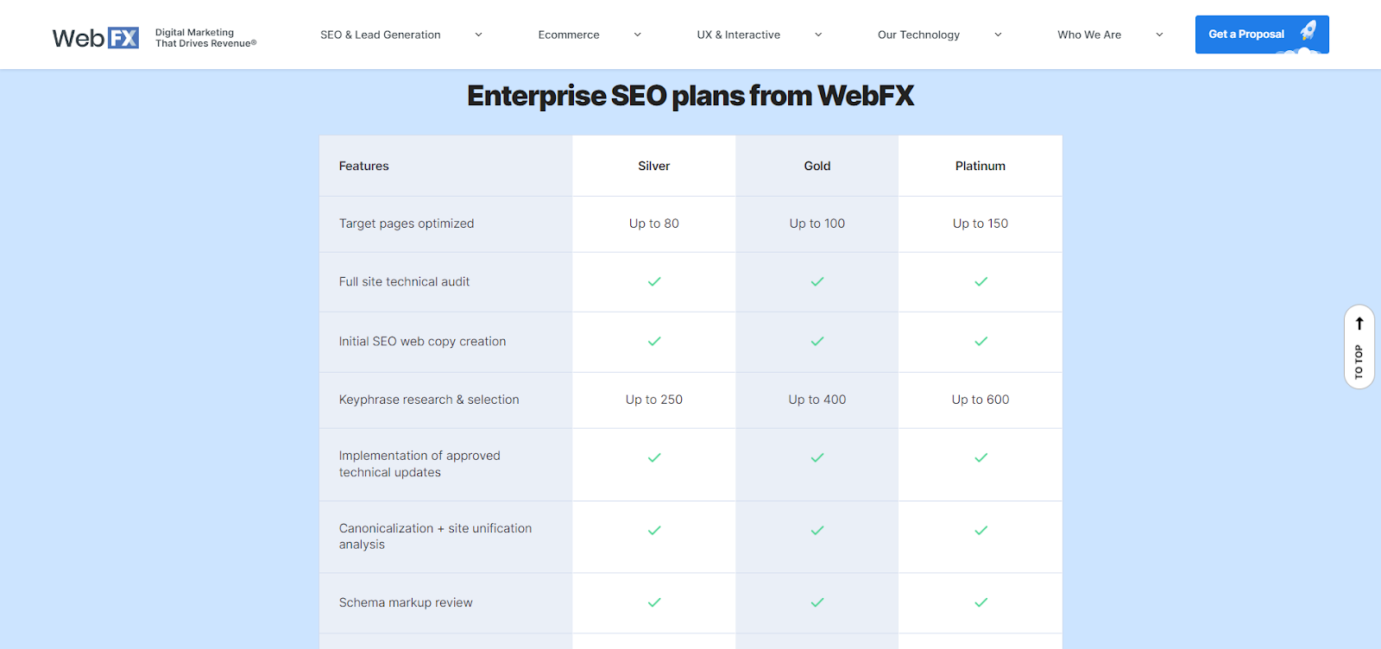Click Gold checkmark for Canonicalization site unification analysis
The height and width of the screenshot is (649, 1381).
pos(817,530)
